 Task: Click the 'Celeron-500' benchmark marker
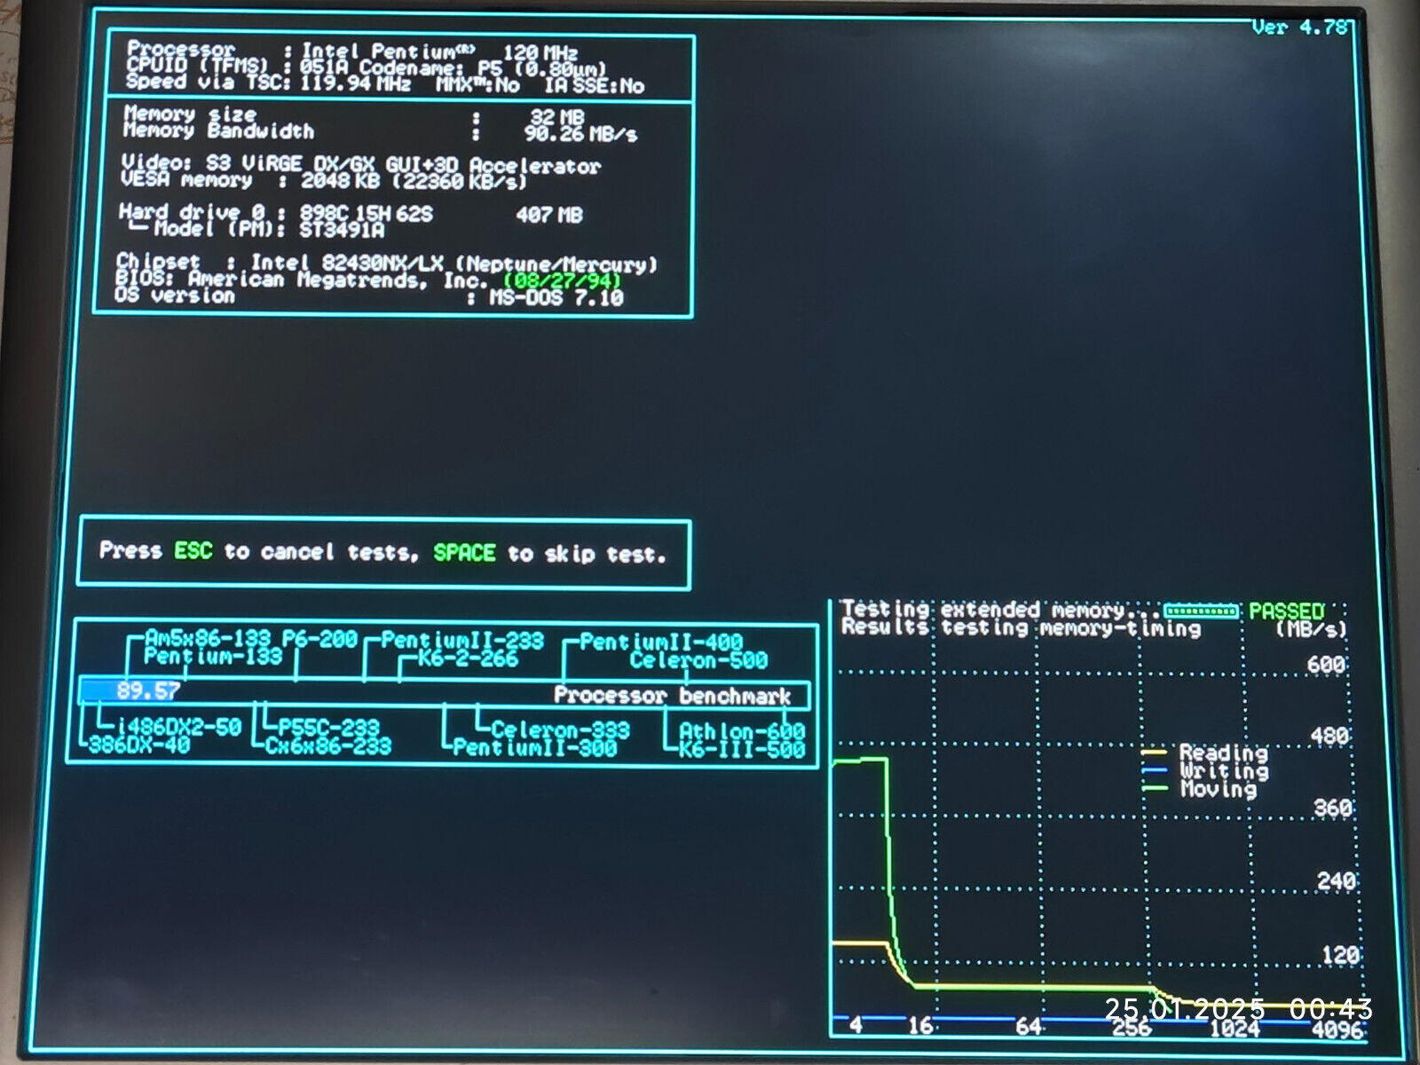[x=699, y=660]
